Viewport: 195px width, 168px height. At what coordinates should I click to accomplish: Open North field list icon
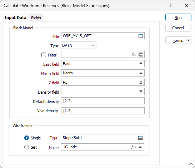tap(141, 73)
